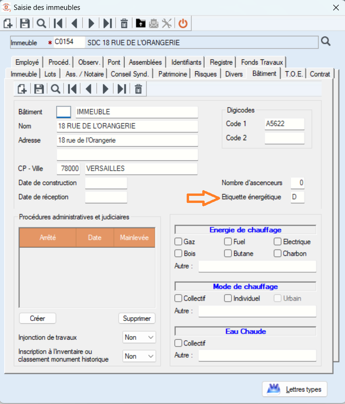Enable Collectif under Eau Chaude
This screenshot has width=345, height=404.
pyautogui.click(x=178, y=343)
